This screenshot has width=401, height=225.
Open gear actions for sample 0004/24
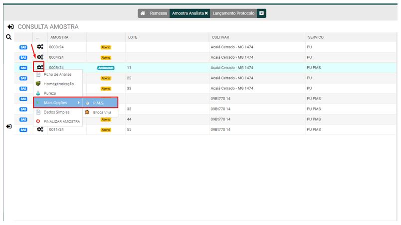click(x=40, y=57)
